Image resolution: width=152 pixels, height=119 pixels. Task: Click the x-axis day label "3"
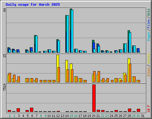pos(19,116)
